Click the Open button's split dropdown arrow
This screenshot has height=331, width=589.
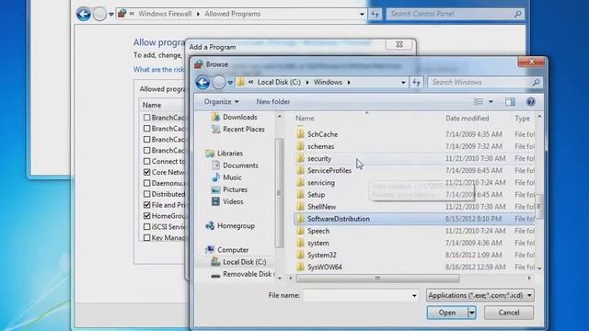coord(471,313)
